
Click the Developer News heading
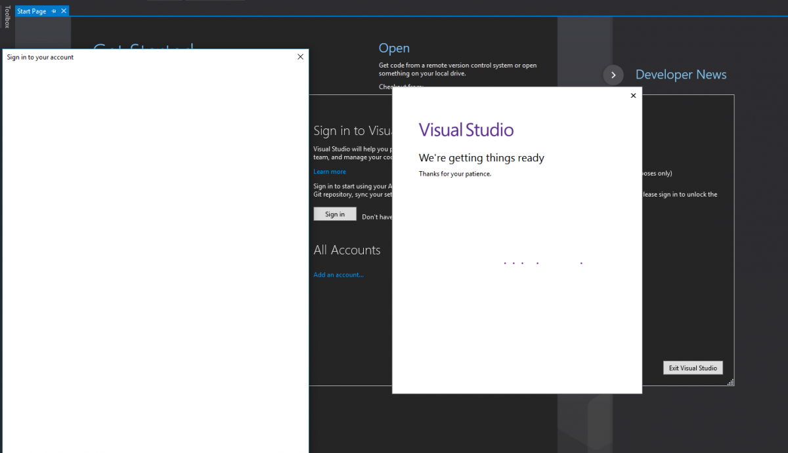coord(681,75)
